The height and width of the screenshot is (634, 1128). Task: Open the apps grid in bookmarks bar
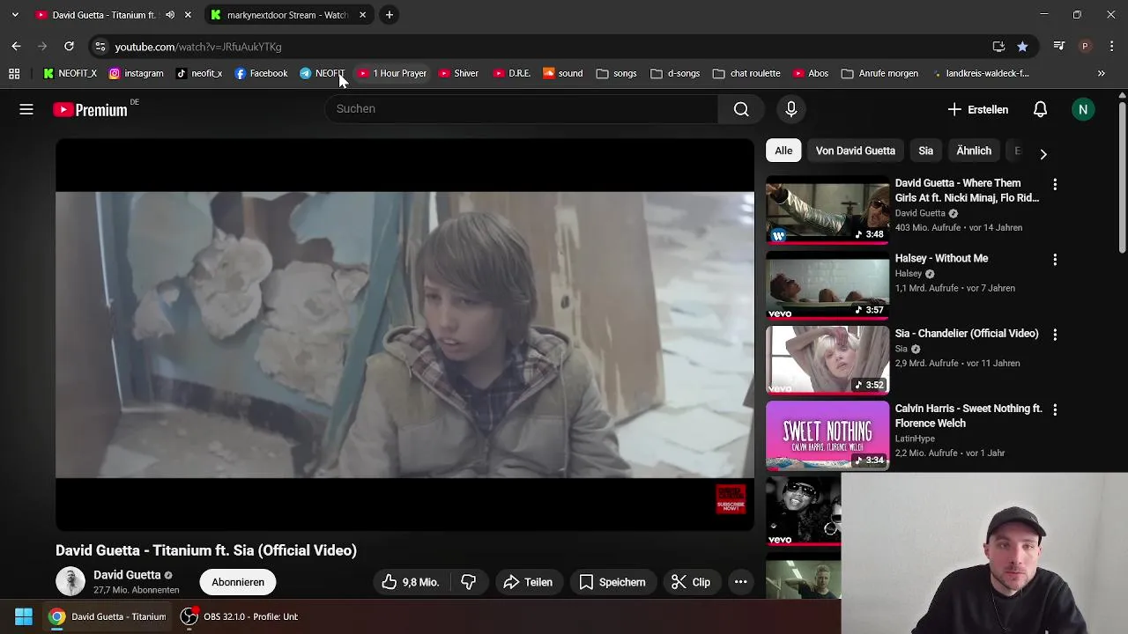[14, 73]
